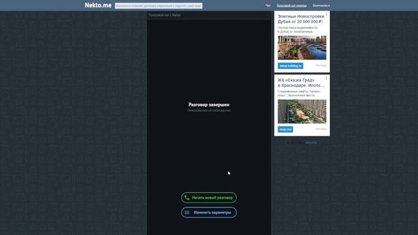
Task: Click the phone icon on the new conversation button
Action: click(x=187, y=198)
